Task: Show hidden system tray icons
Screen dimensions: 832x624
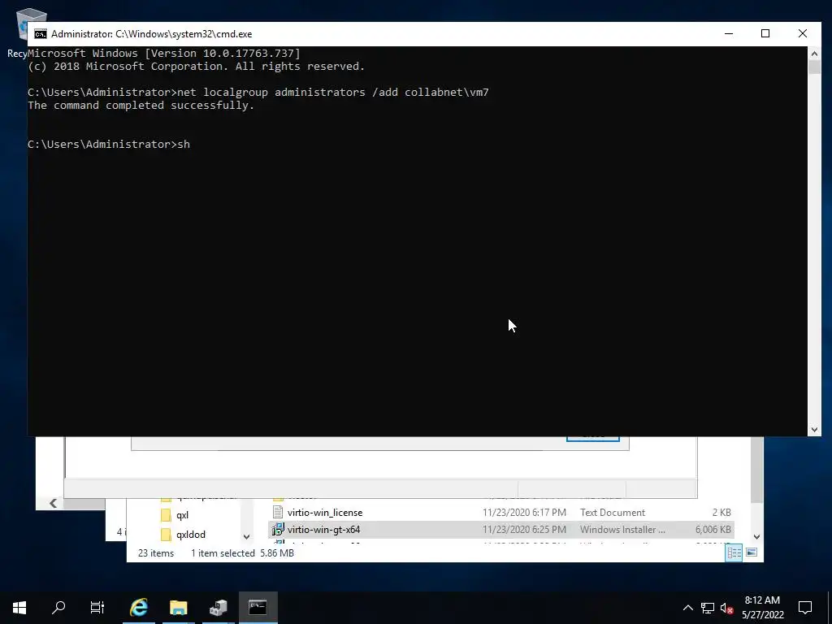Action: 687,608
